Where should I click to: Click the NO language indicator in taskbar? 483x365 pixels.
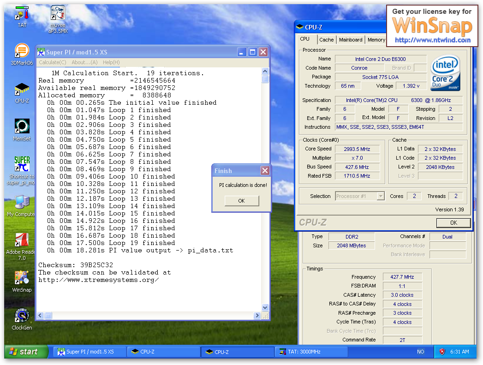pos(420,352)
